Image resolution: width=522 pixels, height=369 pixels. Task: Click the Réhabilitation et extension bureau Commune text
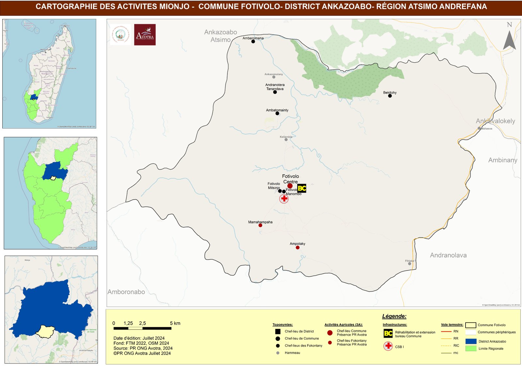click(415, 334)
